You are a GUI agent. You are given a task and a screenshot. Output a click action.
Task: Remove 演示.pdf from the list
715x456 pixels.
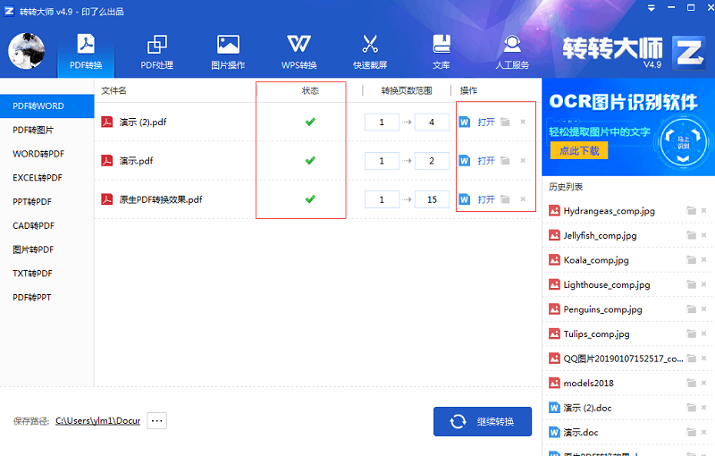click(523, 161)
